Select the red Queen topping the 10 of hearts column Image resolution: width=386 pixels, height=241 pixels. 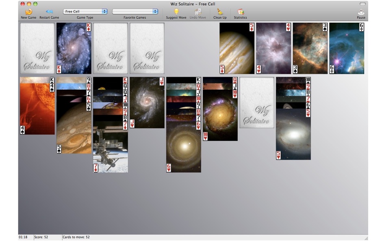(x=220, y=80)
